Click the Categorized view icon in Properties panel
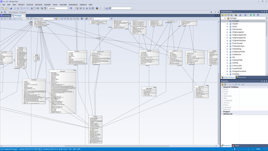Screen dimensions: 268x151 tap(222, 85)
